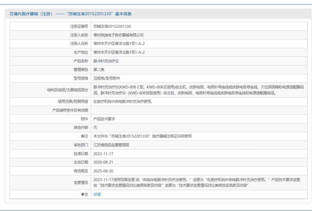This screenshot has width=312, height=211.
Task: Click the 管理类别 value 第二类
Action: [99, 69]
